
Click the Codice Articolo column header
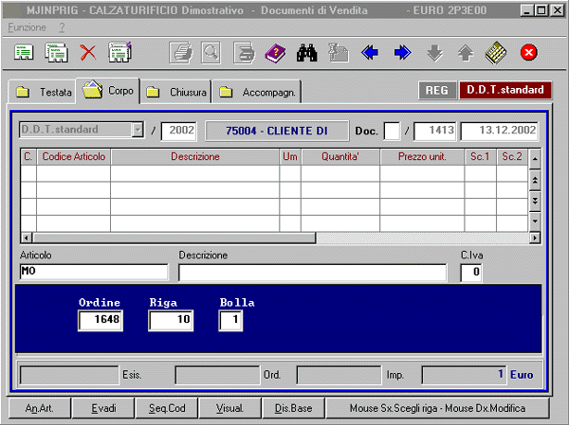coord(74,156)
